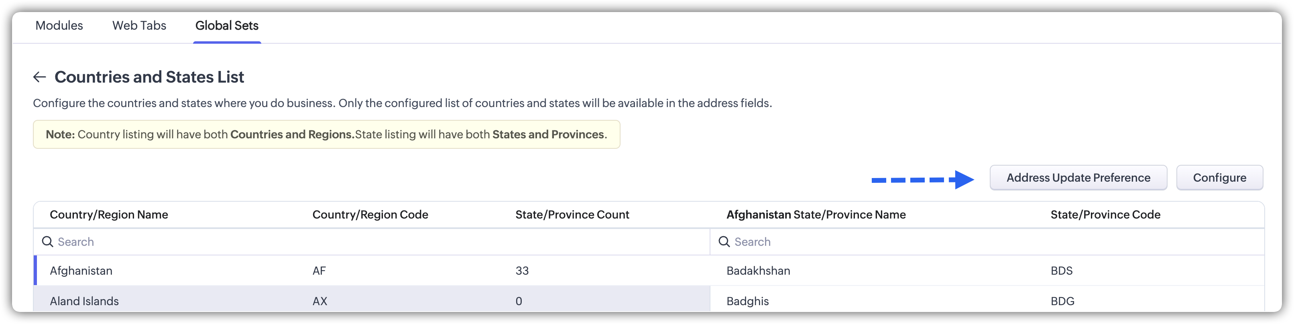
Task: Click the country search magnifier icon
Action: coord(48,242)
